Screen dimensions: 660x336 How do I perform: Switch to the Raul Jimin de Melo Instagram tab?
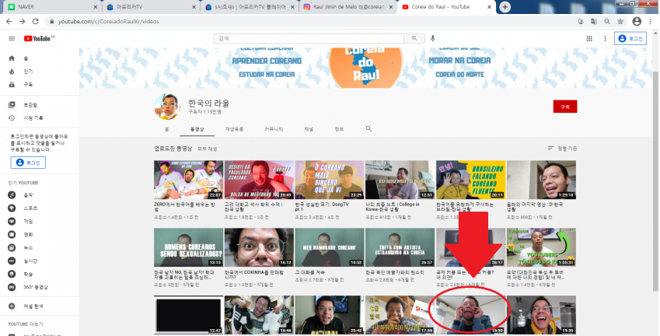click(347, 7)
